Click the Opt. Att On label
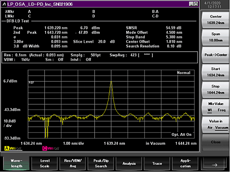Image resolution: width=230 pixels, height=172 pixels. point(181,135)
